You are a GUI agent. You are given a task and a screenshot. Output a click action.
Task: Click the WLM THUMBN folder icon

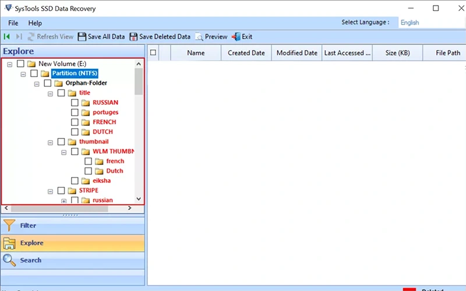point(86,151)
